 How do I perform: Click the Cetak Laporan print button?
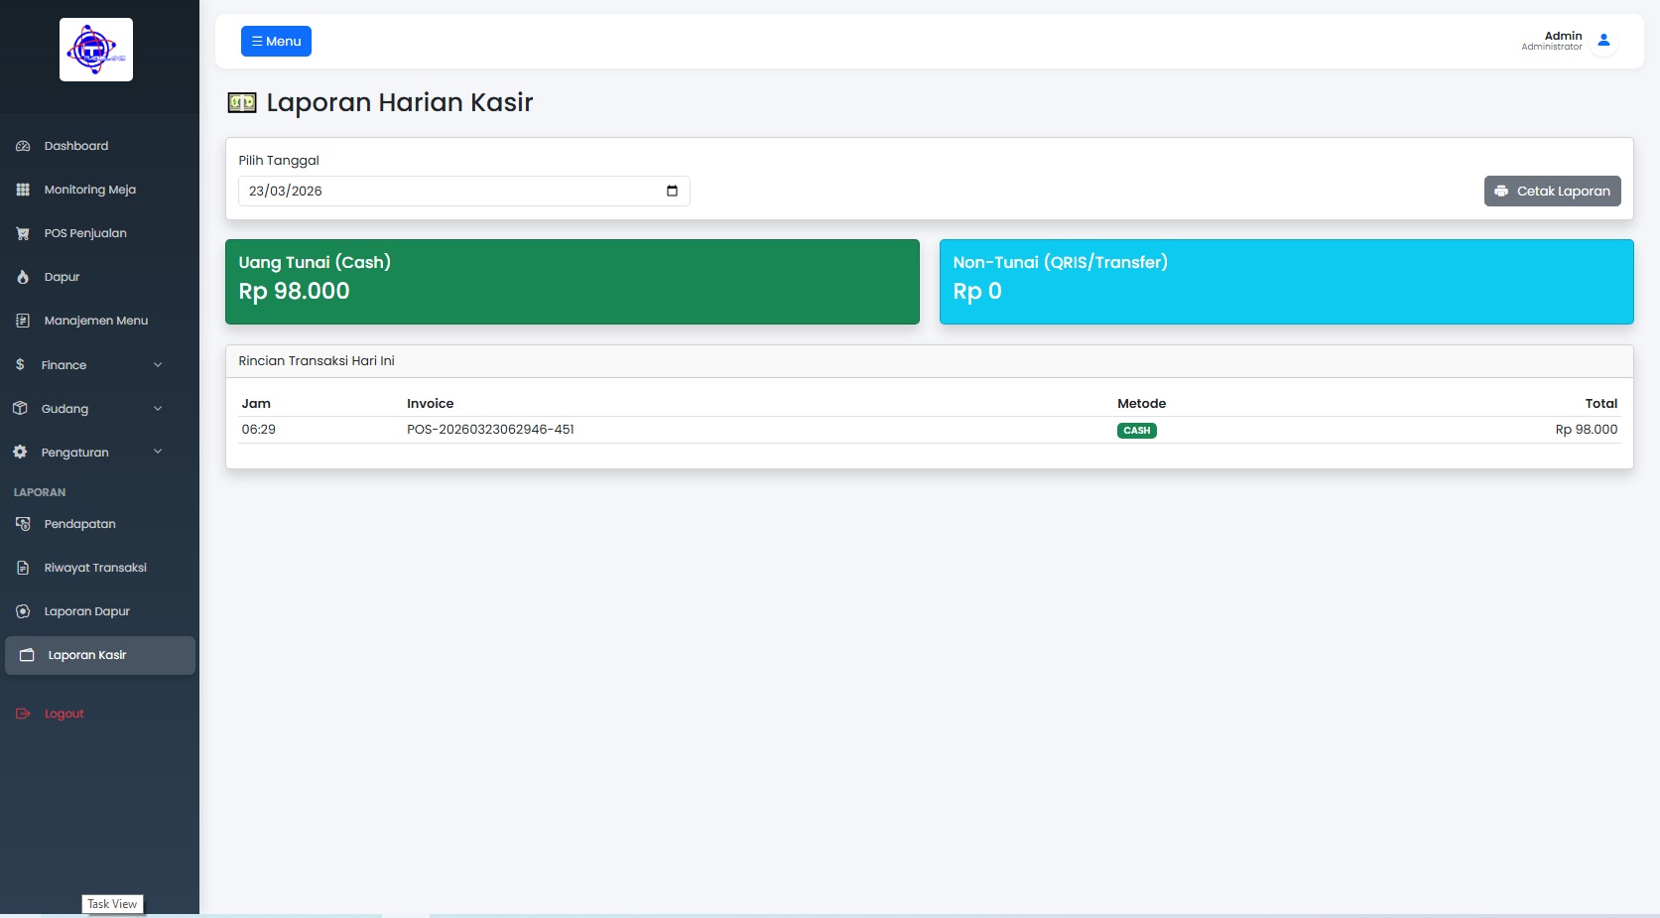(x=1552, y=191)
